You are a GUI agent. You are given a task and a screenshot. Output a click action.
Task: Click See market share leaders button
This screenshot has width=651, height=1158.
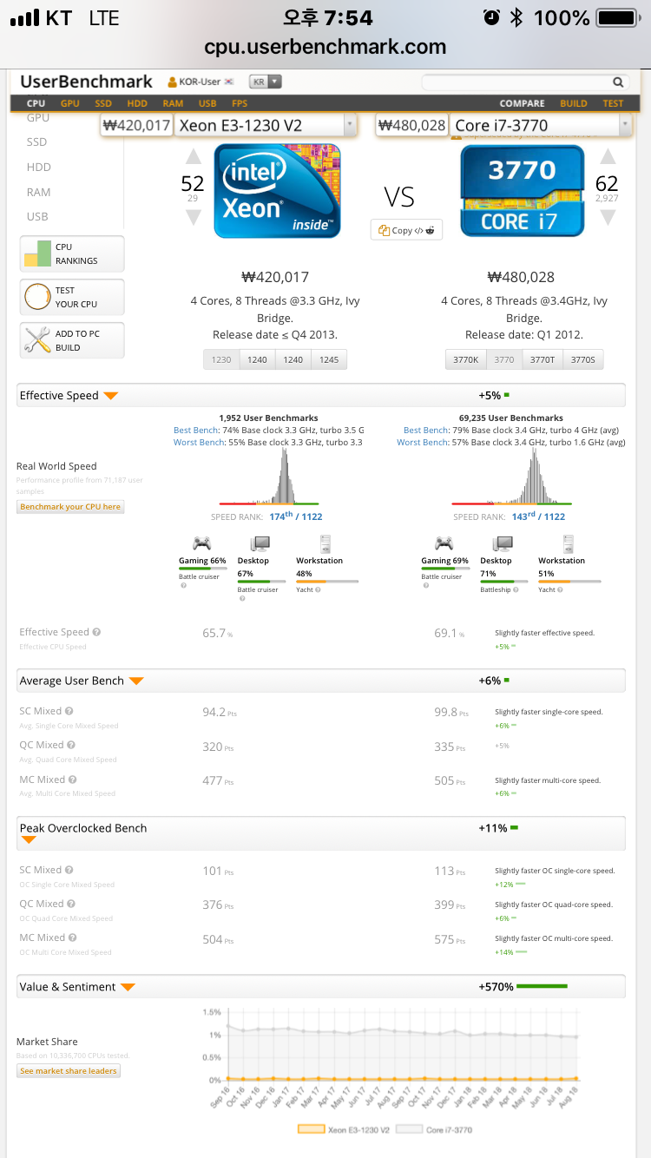(x=69, y=1071)
